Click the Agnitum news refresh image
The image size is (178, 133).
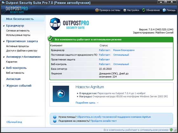click(61, 94)
